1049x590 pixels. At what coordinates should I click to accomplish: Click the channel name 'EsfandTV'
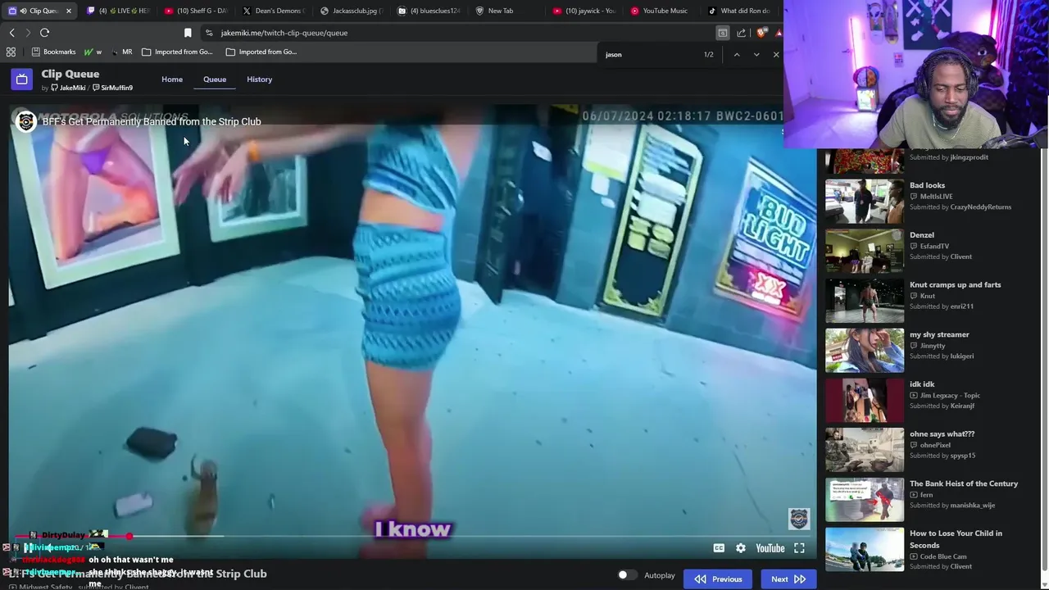(x=934, y=247)
